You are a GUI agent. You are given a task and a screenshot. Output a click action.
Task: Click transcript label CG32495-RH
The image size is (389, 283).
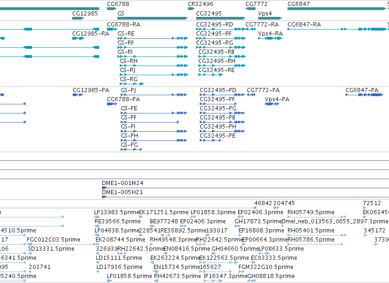[217, 61]
